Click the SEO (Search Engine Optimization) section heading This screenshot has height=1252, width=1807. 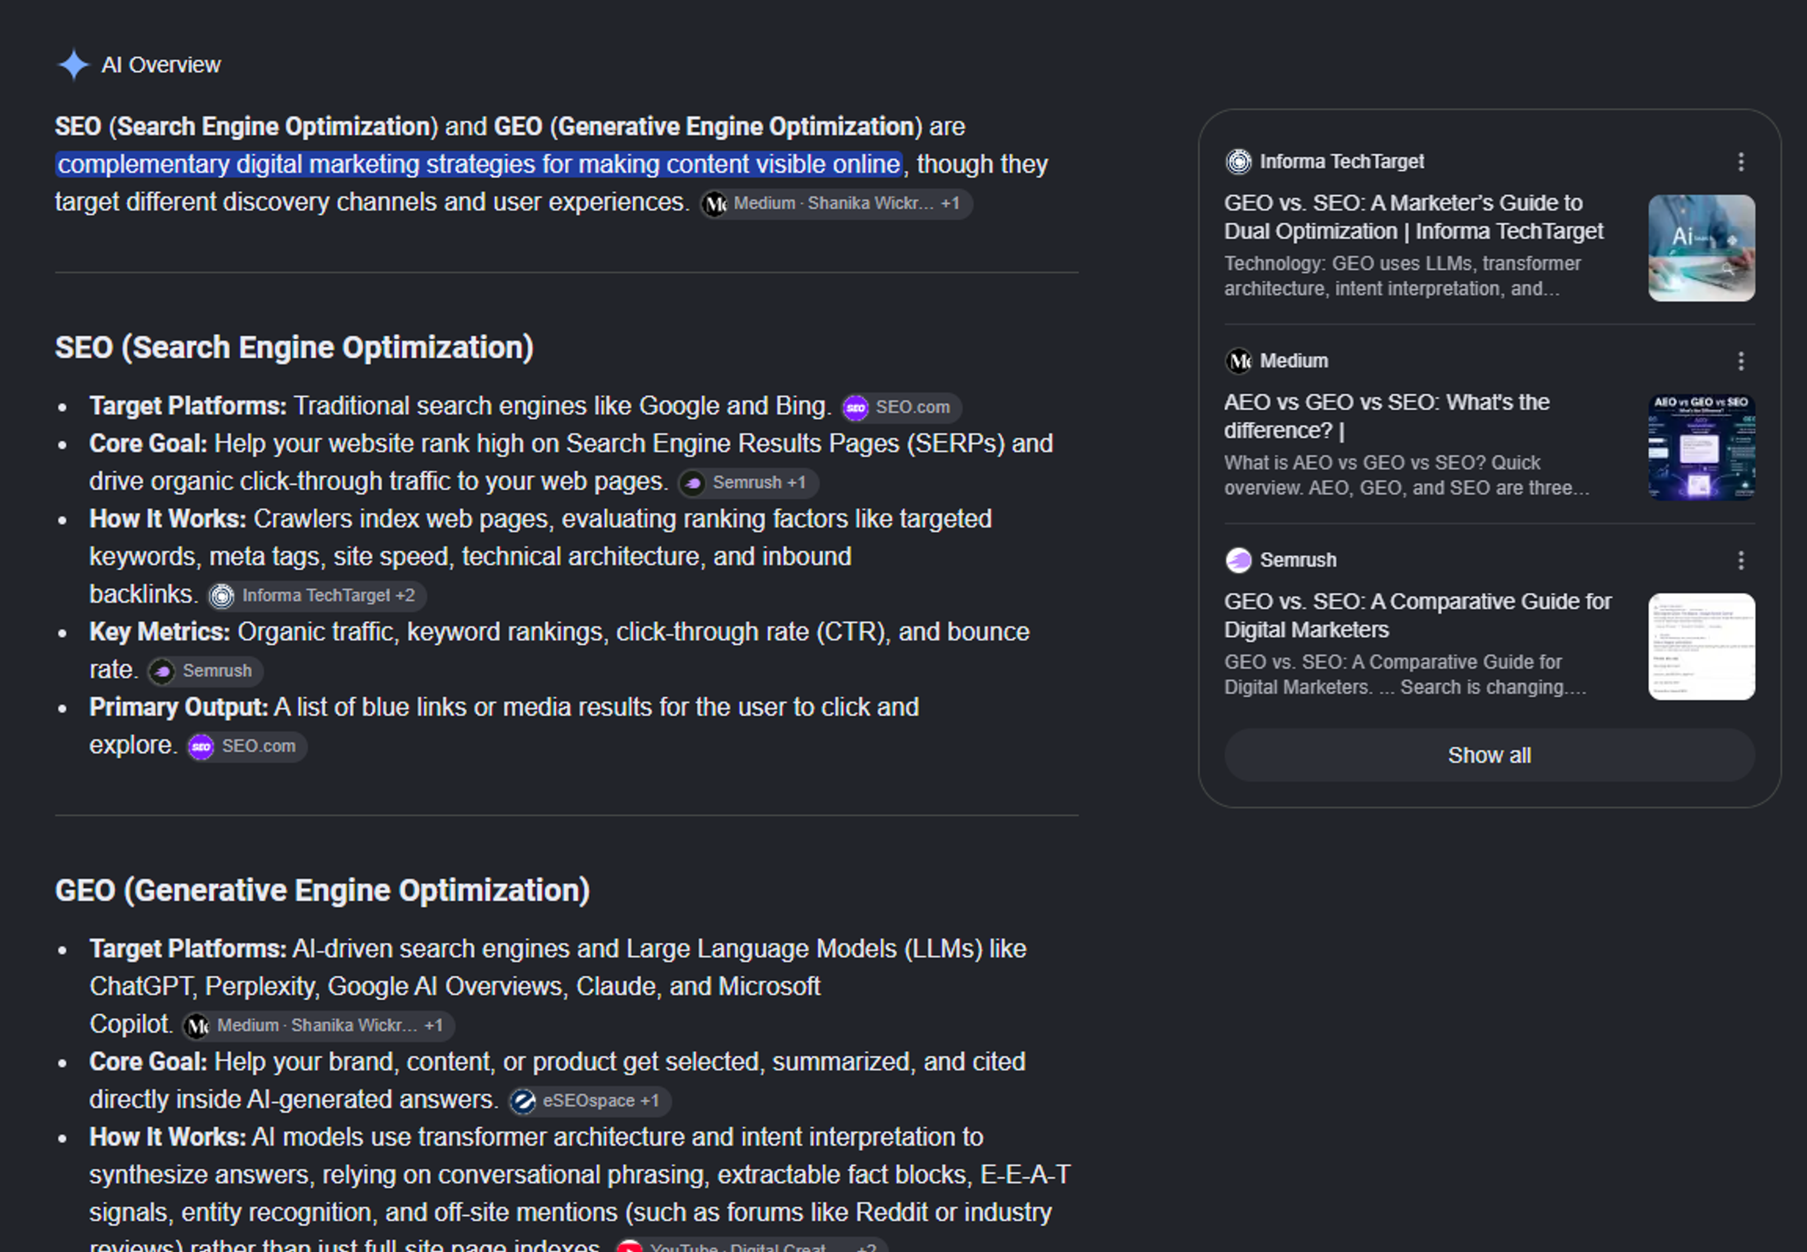click(x=295, y=349)
